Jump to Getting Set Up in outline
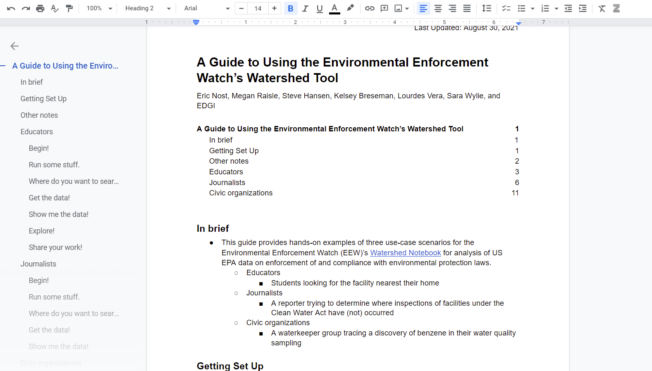Viewport: 652px width, 371px height. [43, 99]
